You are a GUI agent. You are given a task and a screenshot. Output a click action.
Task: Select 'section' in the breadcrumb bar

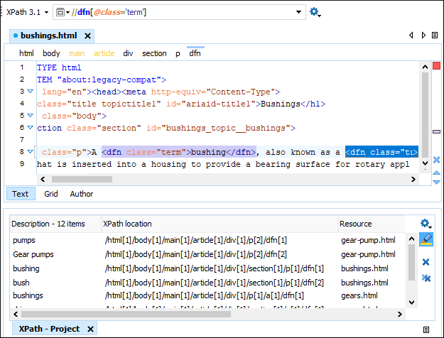click(x=154, y=53)
